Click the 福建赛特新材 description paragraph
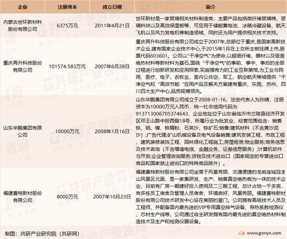 [x=210, y=197]
